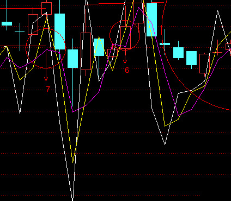Click the white line's lowest trough at chart bottom
The width and height of the screenshot is (231, 201).
pos(72,198)
